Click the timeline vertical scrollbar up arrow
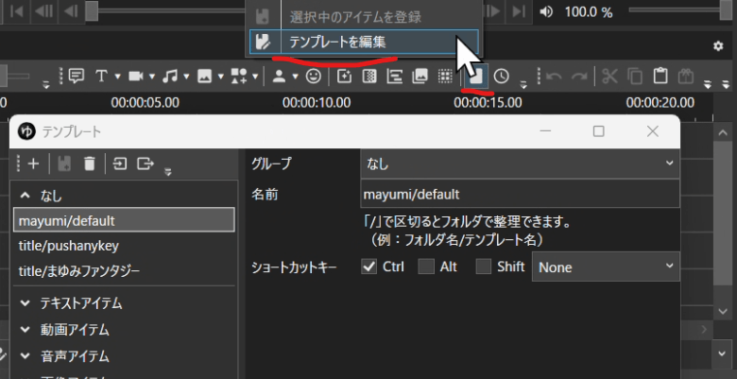 [x=723, y=132]
